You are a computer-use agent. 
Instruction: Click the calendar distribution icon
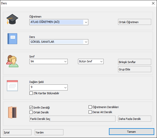(12, 86)
